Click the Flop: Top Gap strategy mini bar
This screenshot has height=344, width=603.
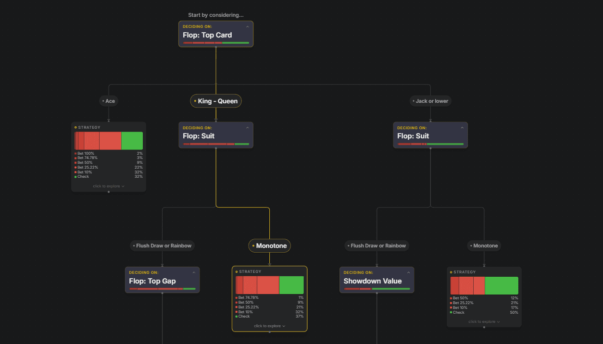[x=162, y=289]
